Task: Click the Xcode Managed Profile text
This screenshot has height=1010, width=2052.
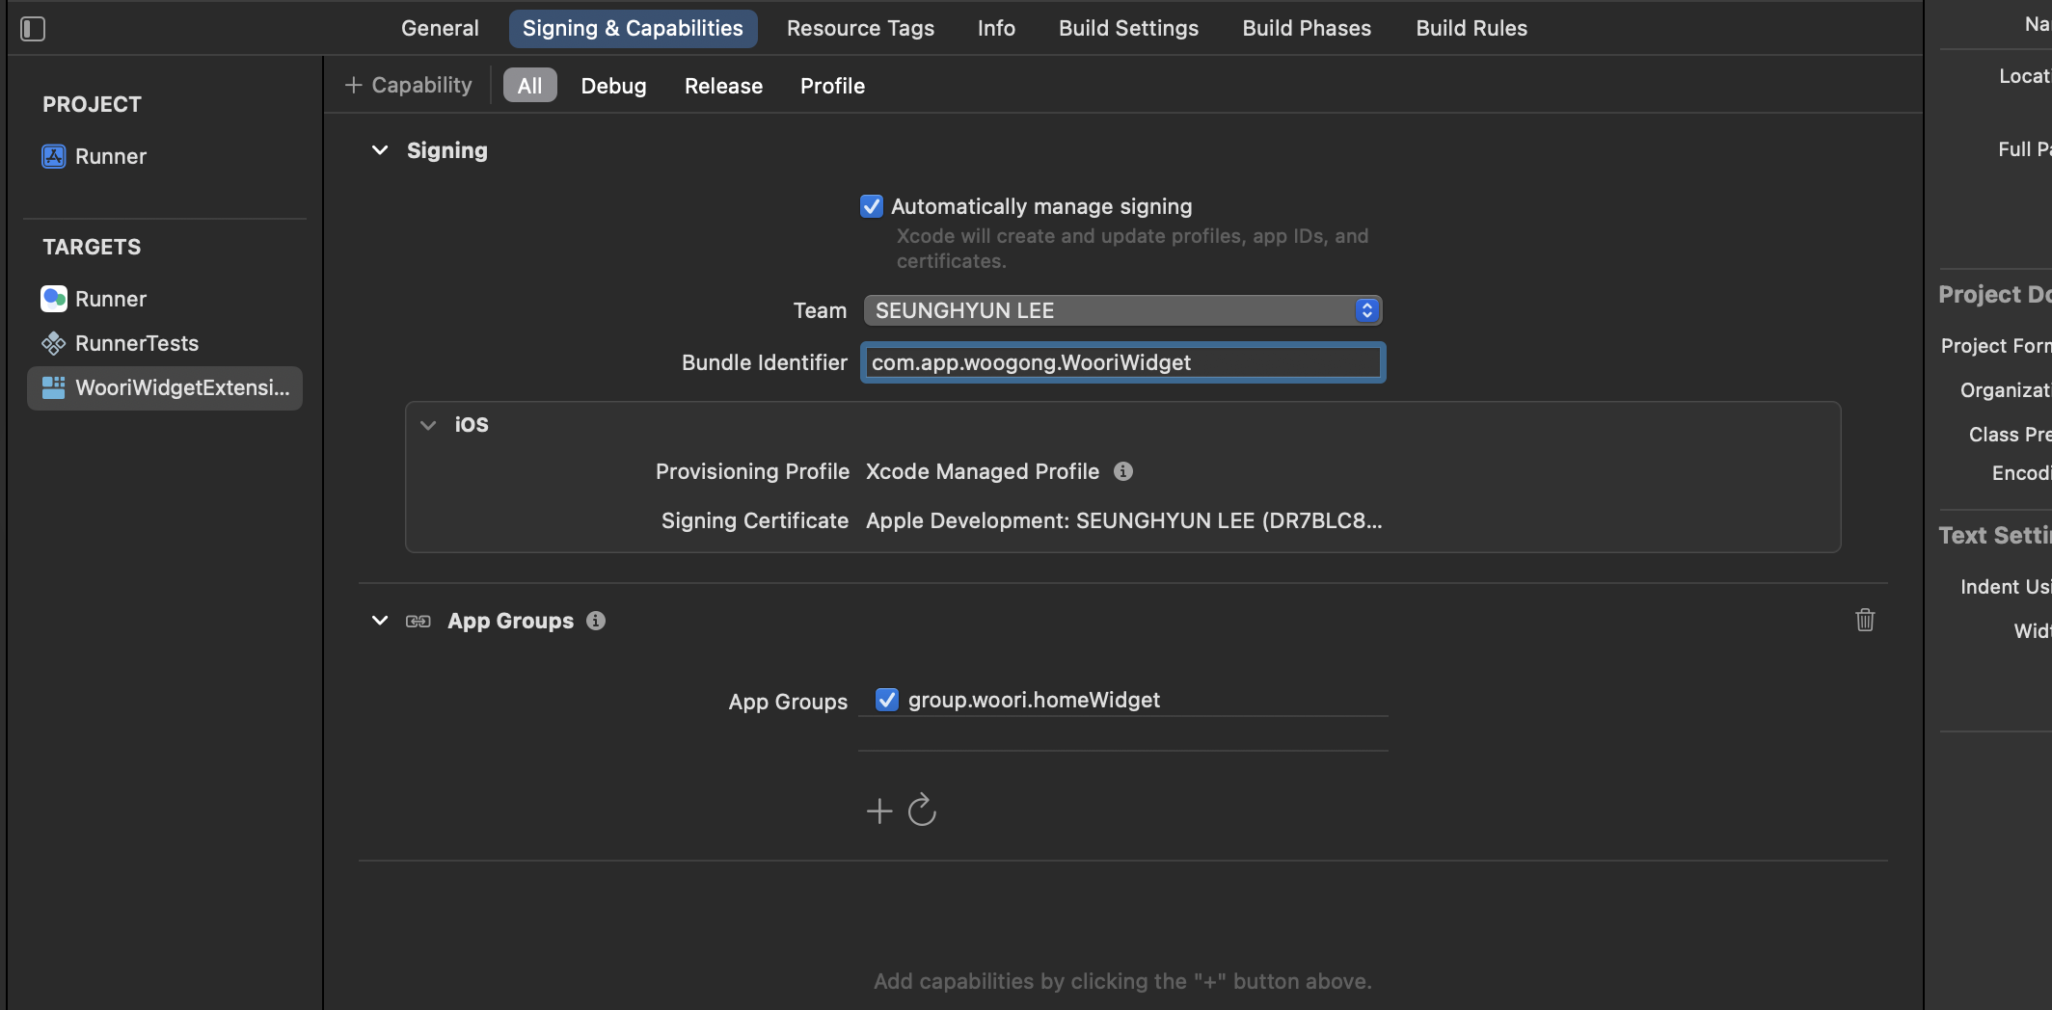Action: (x=983, y=471)
